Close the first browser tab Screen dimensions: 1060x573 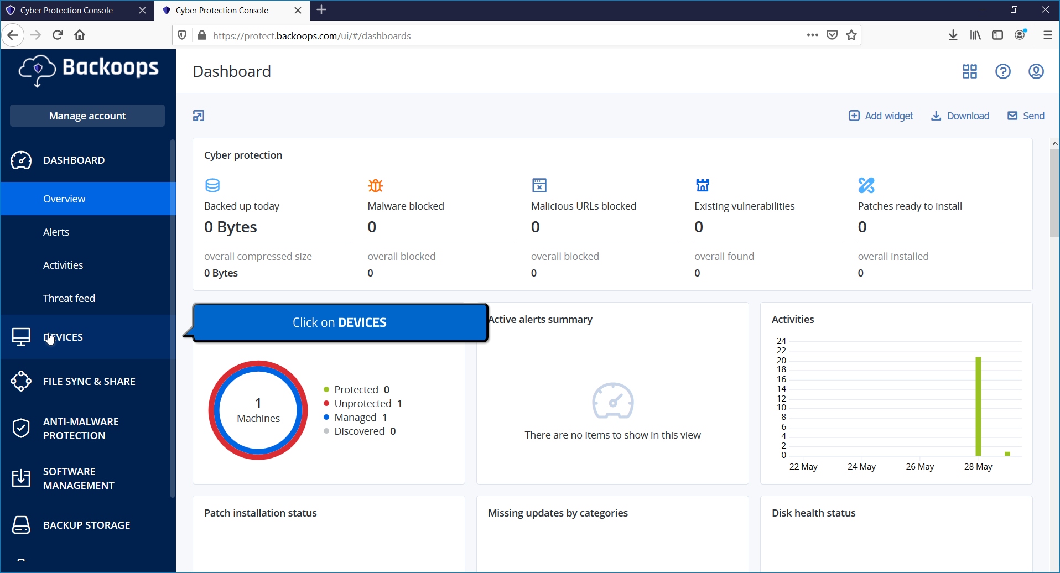(142, 11)
